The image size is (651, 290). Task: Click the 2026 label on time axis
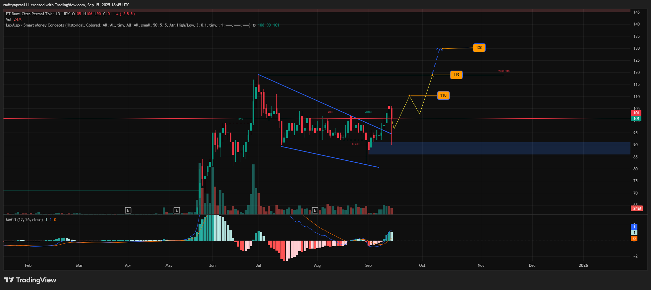pos(583,265)
